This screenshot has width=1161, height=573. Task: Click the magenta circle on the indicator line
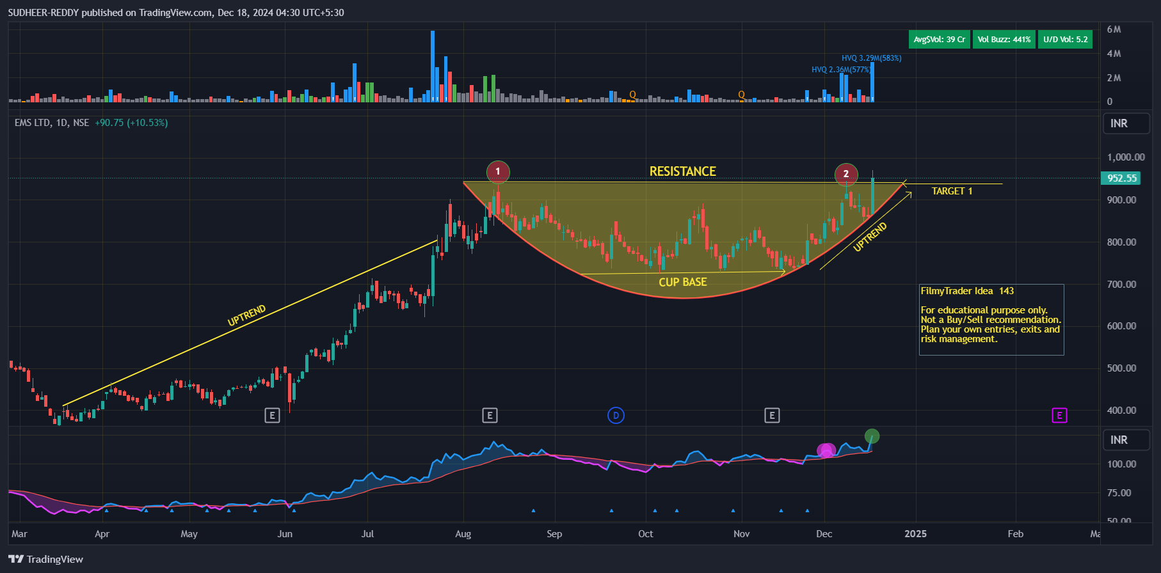click(x=826, y=451)
